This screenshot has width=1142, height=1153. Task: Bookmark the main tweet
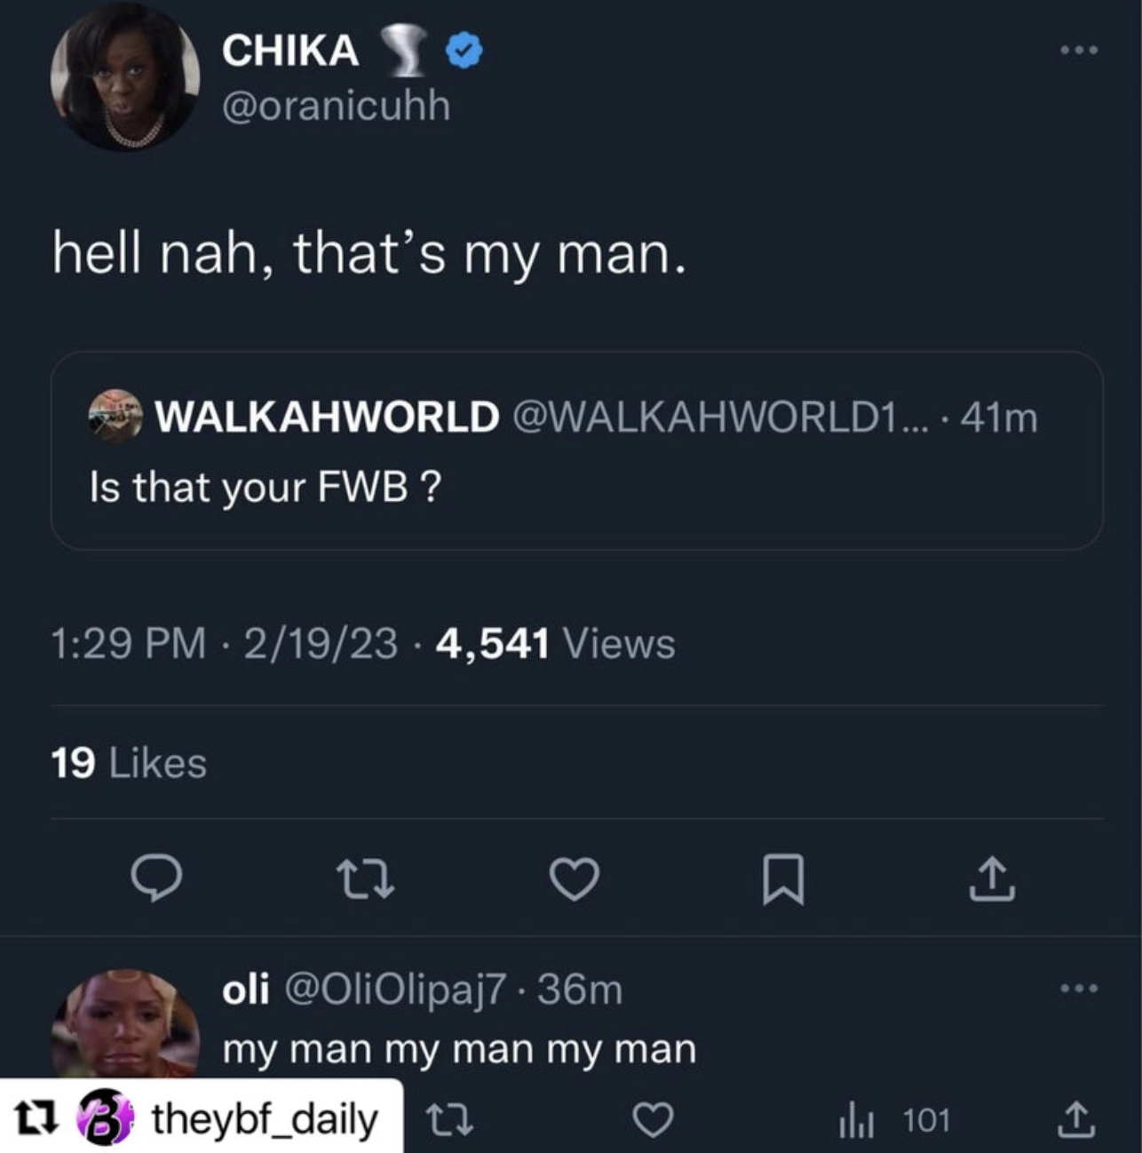pyautogui.click(x=783, y=879)
